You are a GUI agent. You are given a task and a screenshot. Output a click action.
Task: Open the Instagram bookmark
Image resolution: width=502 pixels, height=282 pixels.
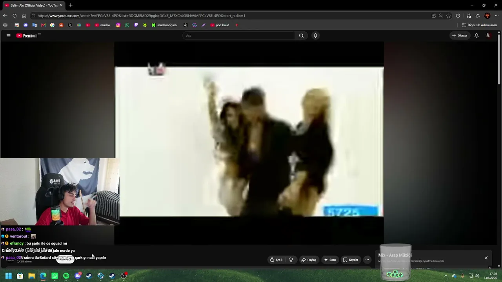pos(118,25)
